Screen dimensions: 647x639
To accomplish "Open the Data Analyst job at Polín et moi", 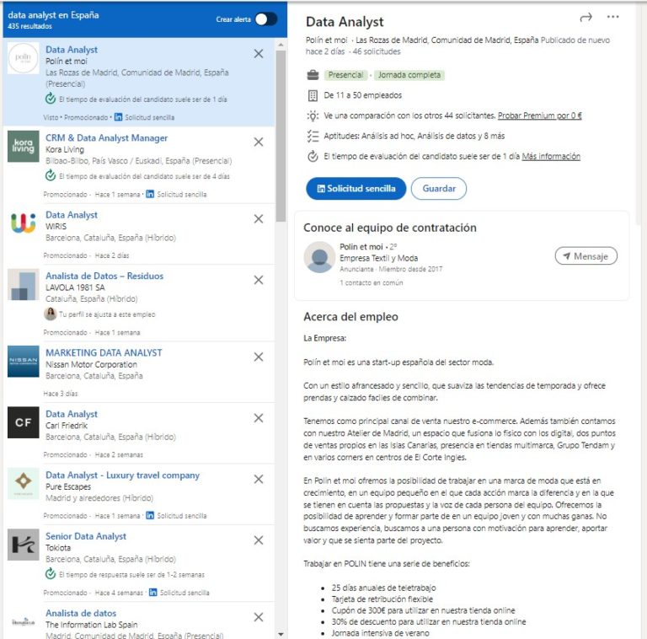I will pyautogui.click(x=72, y=50).
